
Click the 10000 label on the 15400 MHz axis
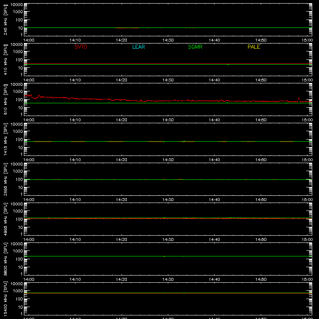[x=17, y=284]
